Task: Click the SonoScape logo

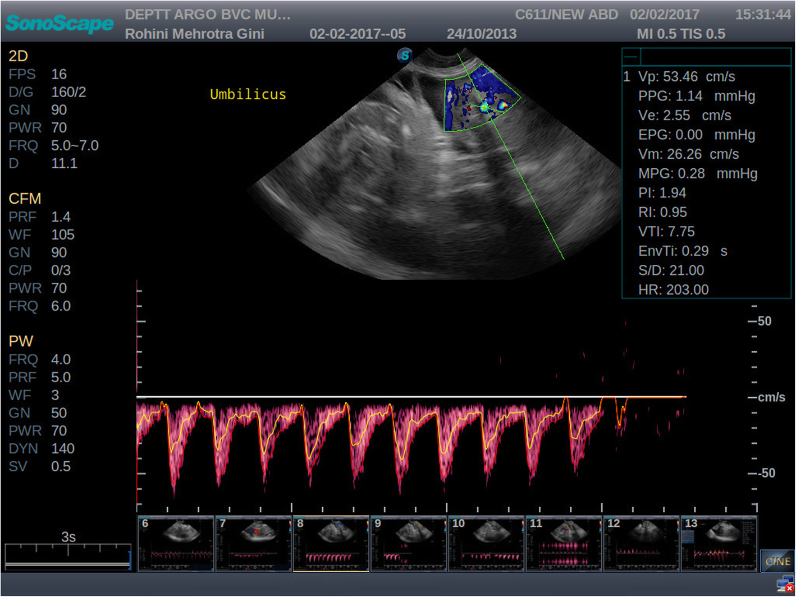Action: coord(60,23)
